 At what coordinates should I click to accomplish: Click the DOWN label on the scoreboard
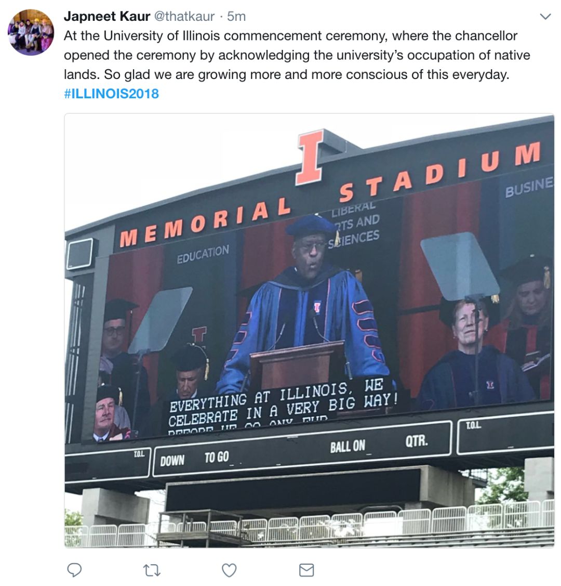tap(172, 461)
